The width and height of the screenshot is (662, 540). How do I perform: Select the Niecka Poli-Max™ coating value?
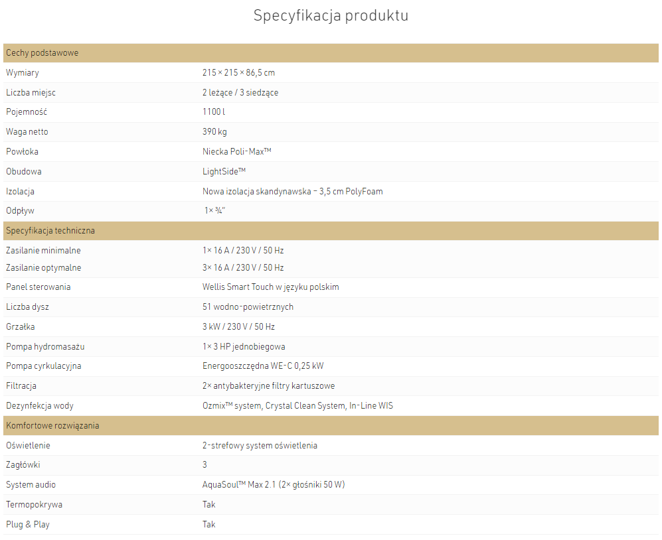click(x=236, y=151)
